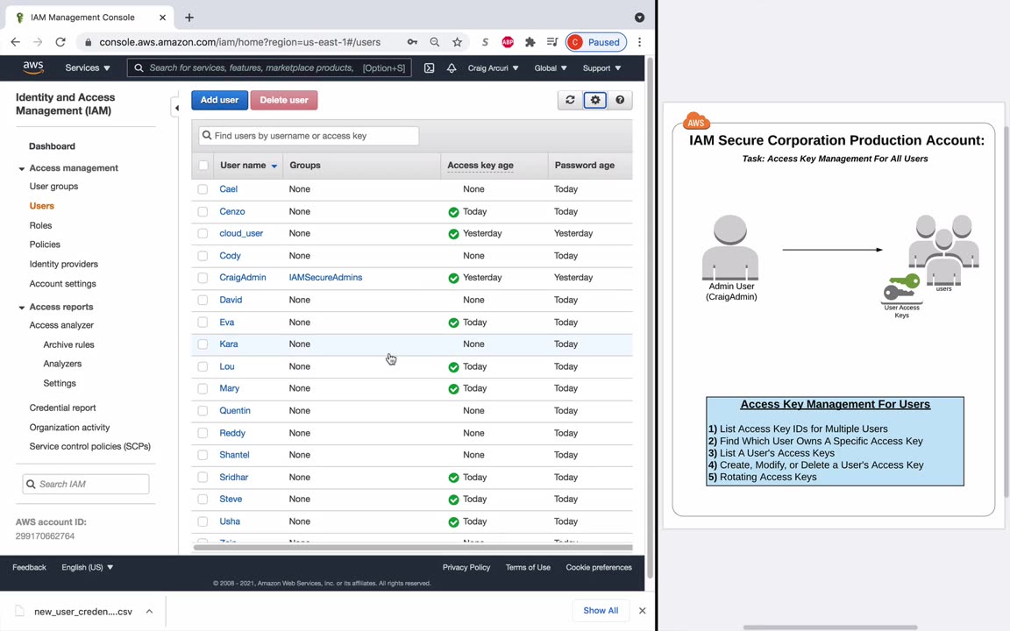This screenshot has height=631, width=1010.
Task: Bookmark this page with the star icon
Action: point(458,42)
